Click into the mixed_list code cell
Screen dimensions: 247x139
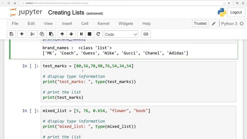[x=139, y=122]
